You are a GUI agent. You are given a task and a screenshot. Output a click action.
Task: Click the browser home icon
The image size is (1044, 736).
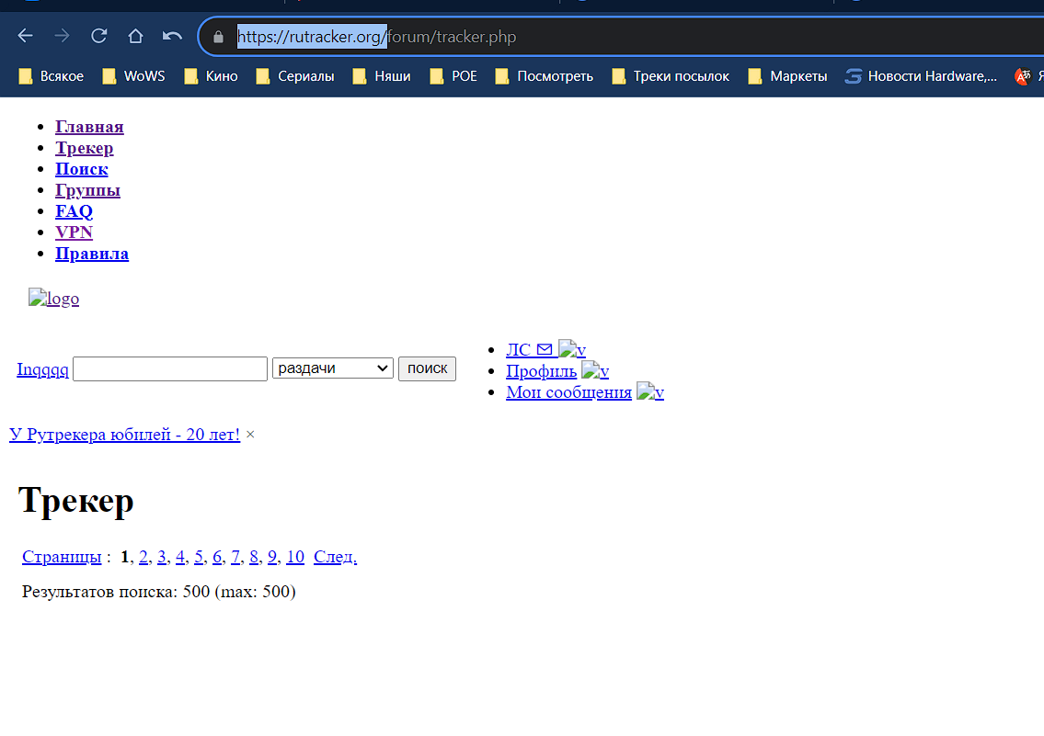click(135, 37)
